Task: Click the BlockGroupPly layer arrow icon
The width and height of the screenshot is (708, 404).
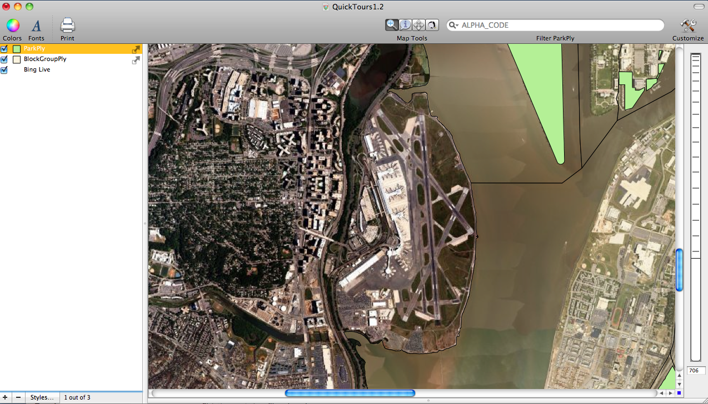Action: click(136, 60)
